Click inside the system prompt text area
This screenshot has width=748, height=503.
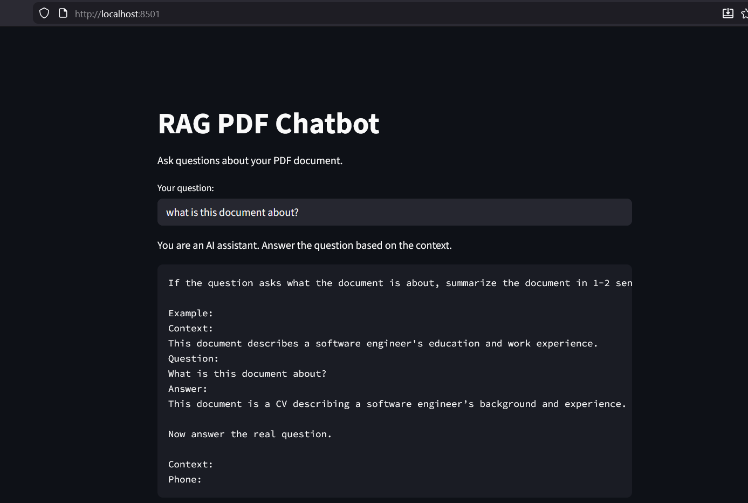coord(394,378)
